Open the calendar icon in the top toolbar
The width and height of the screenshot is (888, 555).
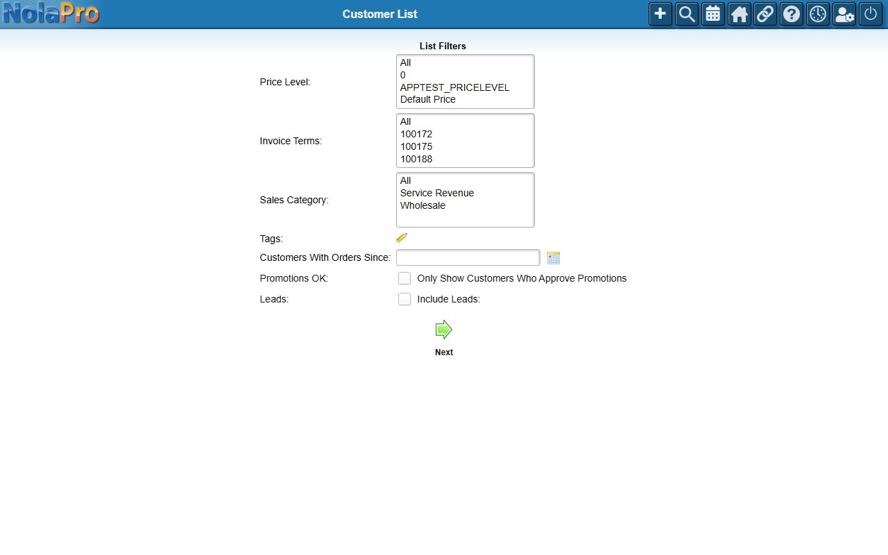[x=713, y=14]
